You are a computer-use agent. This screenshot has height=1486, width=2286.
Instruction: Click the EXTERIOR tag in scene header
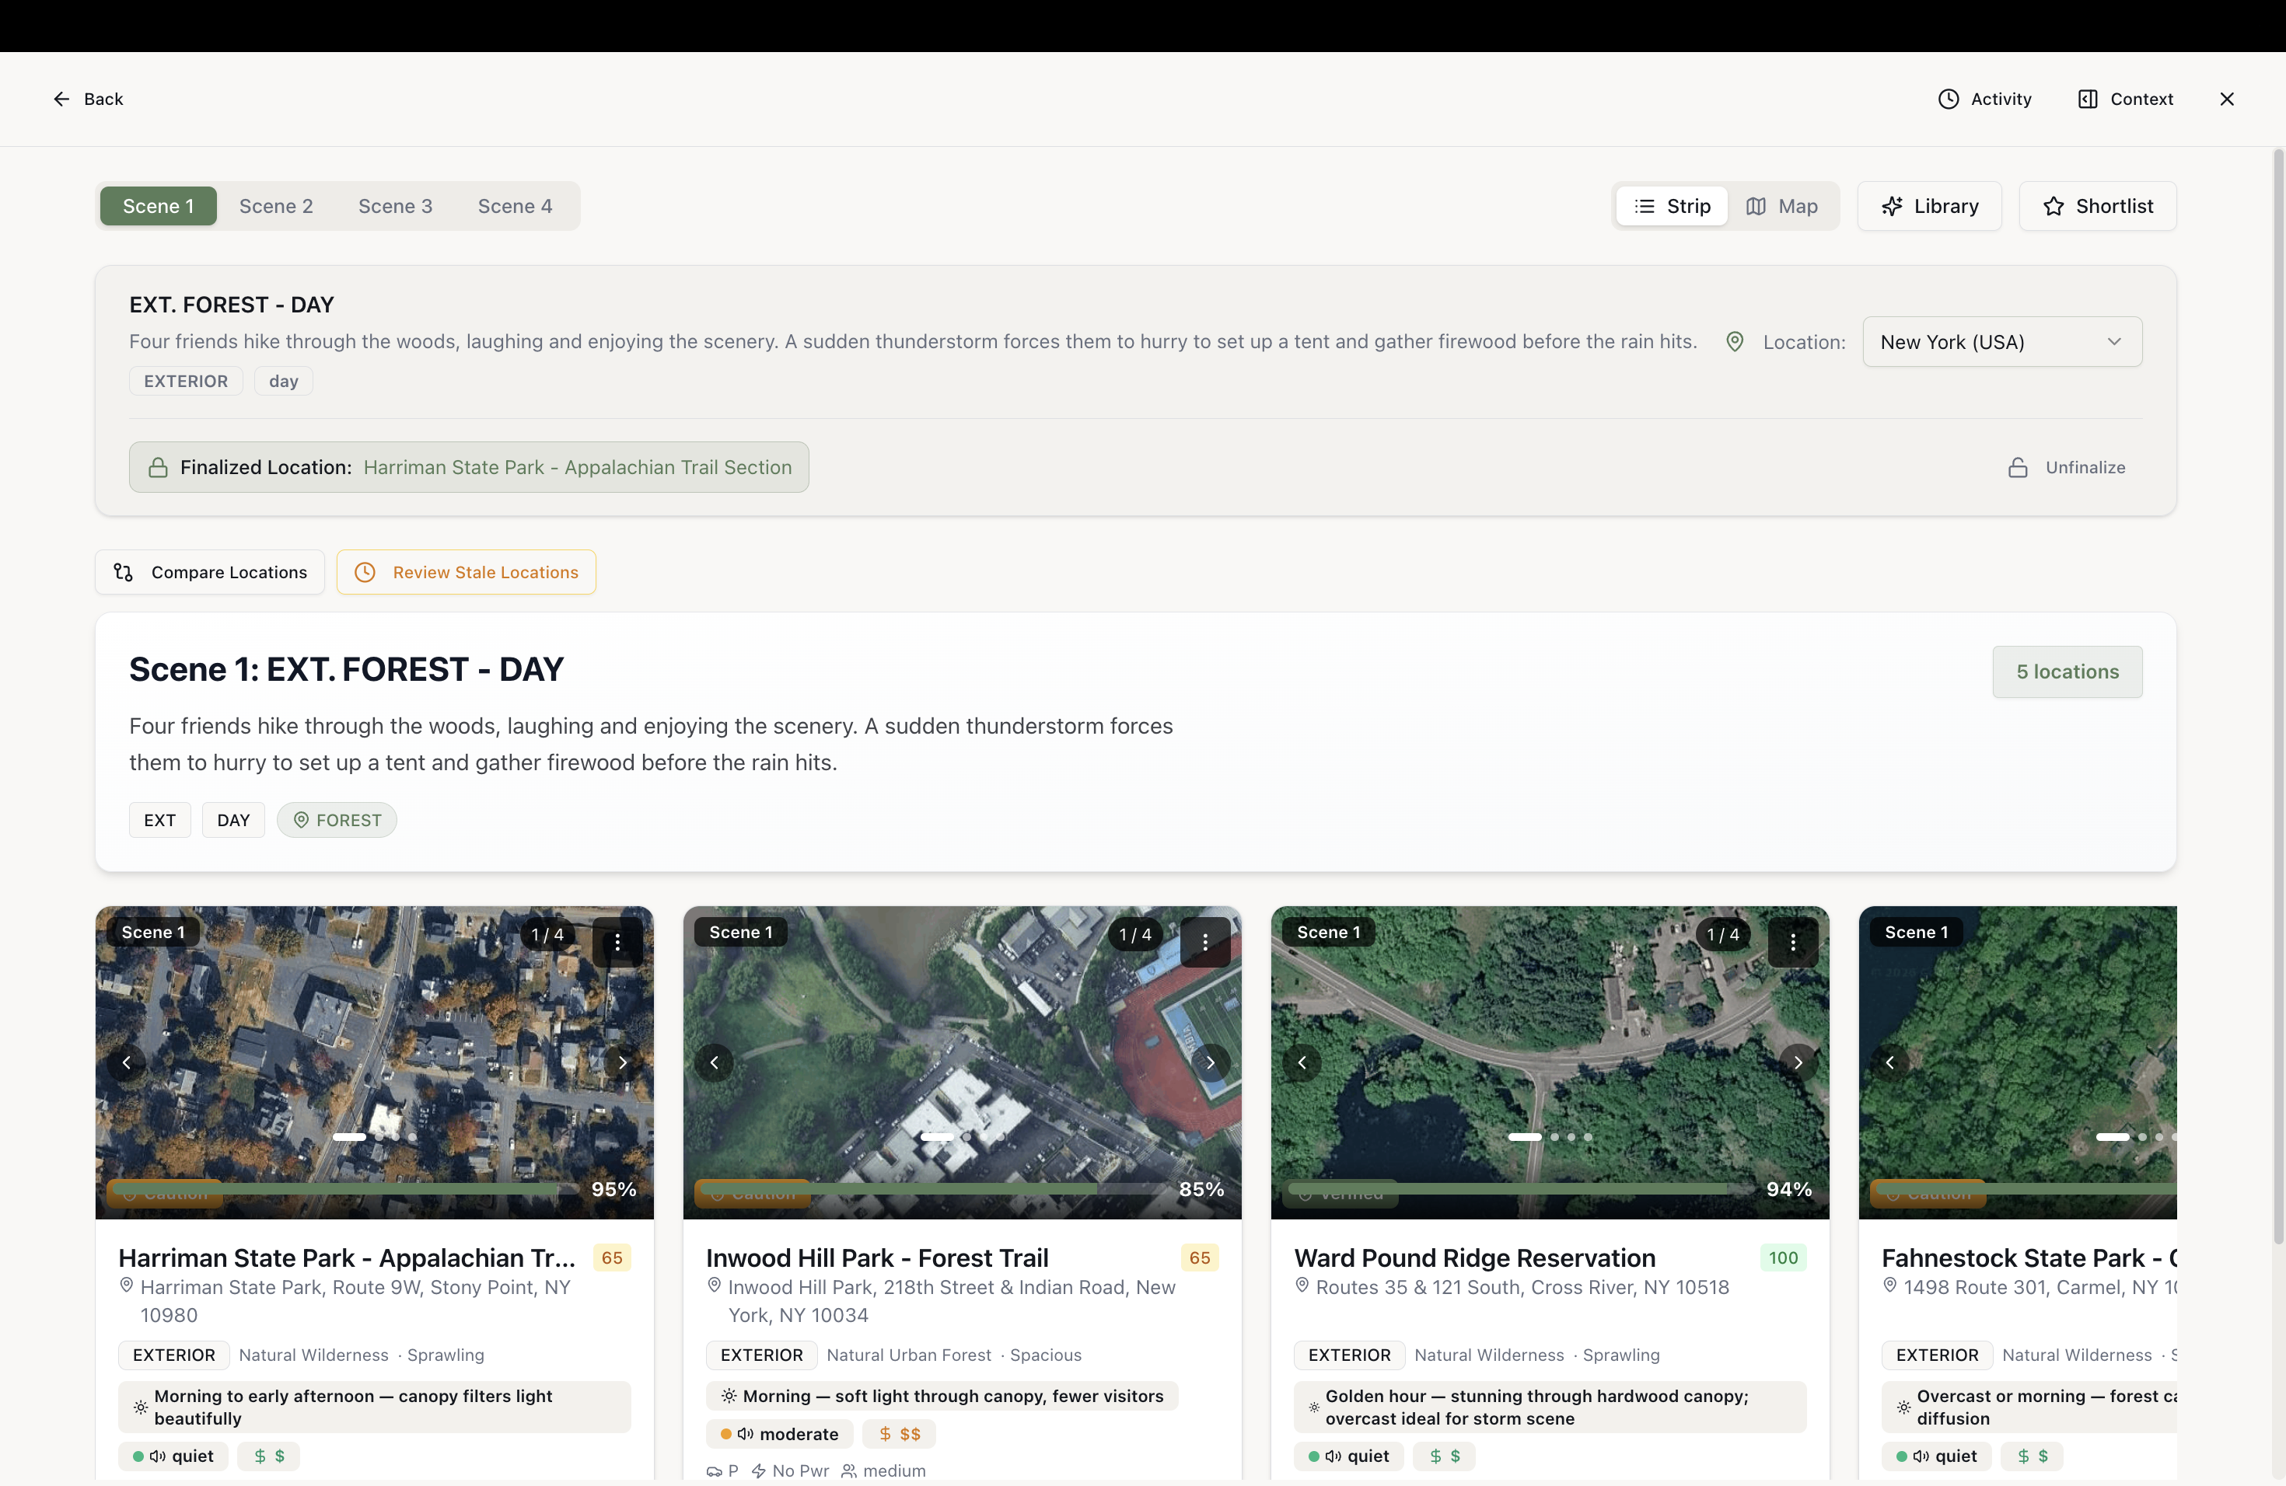[x=187, y=381]
